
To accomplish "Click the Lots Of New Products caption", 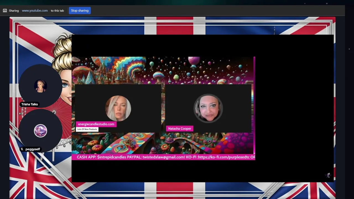I will [87, 129].
